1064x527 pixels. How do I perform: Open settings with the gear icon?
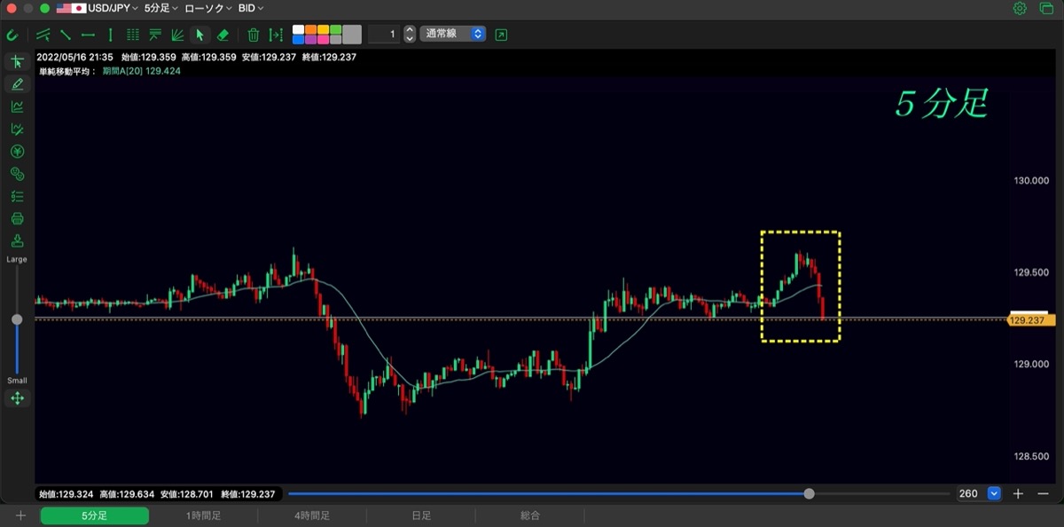(x=1020, y=8)
